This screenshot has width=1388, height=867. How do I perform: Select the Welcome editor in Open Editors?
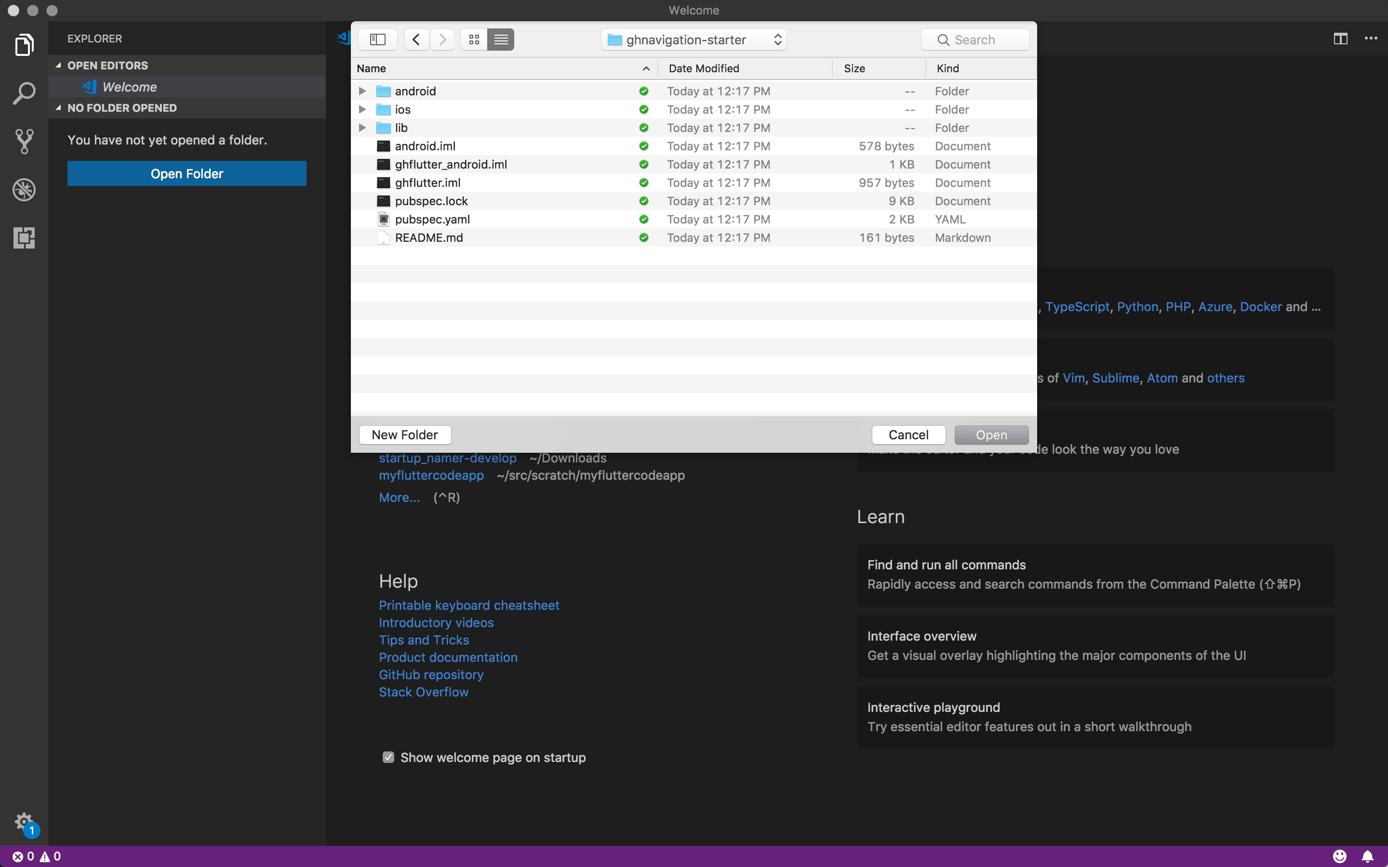130,87
